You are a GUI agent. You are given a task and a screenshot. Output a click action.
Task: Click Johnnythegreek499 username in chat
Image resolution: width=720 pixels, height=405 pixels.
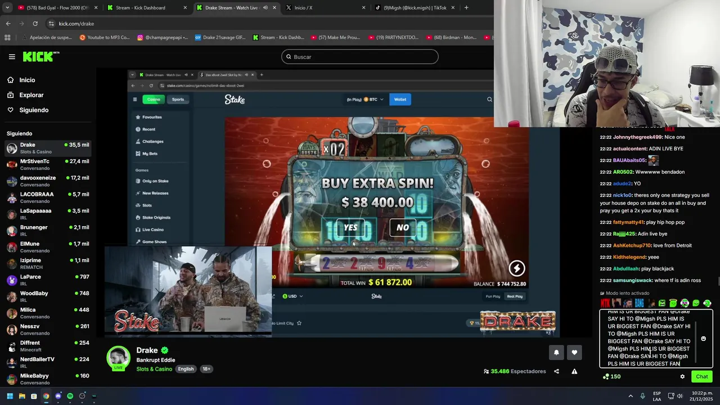click(x=637, y=137)
